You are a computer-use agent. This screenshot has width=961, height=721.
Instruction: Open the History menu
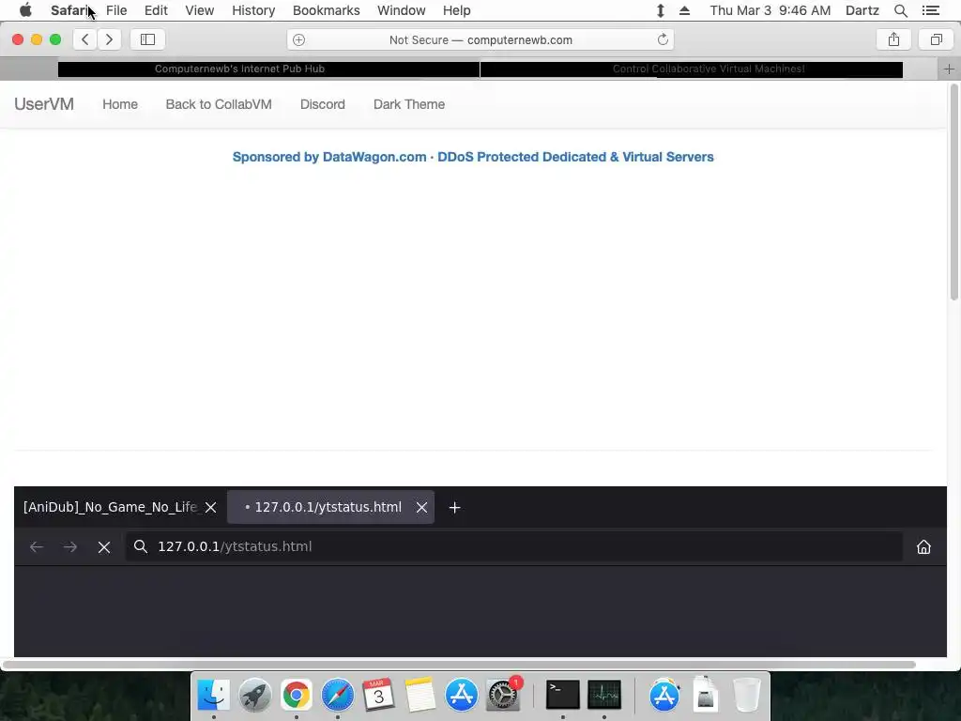[x=253, y=10]
